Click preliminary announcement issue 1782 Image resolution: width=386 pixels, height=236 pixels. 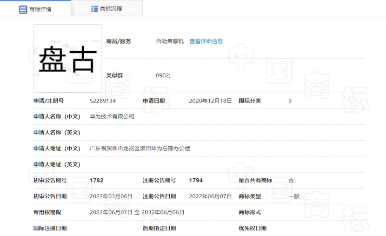[x=97, y=180]
